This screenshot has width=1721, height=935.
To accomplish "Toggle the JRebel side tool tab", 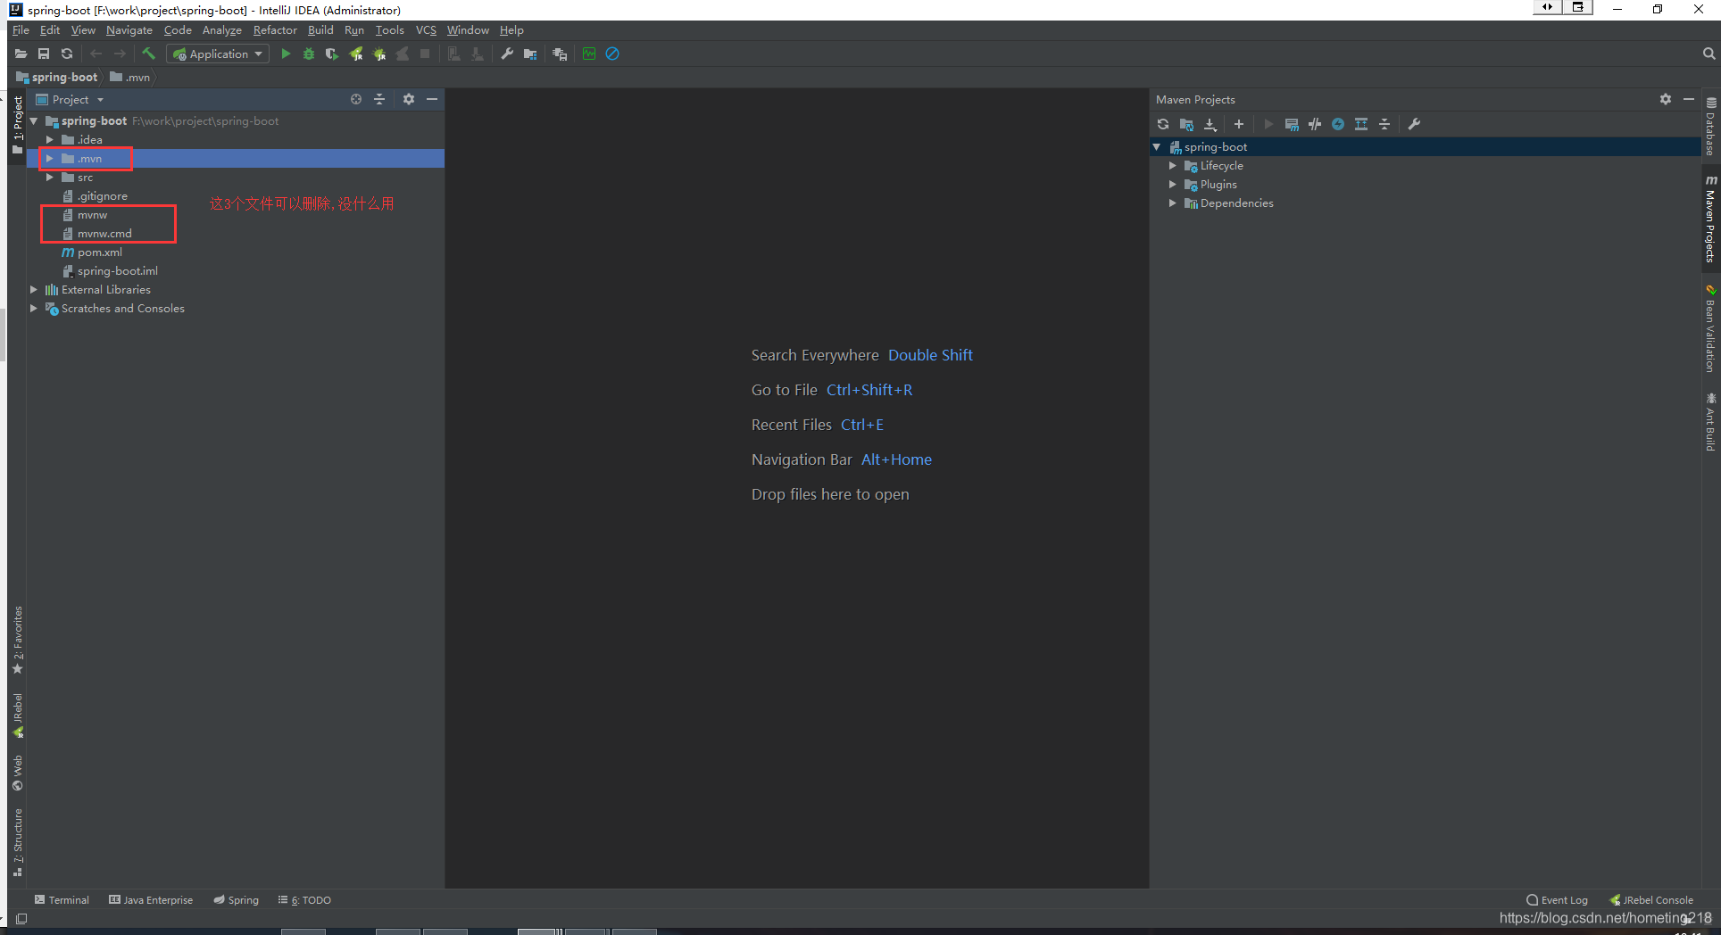I will click(x=17, y=716).
